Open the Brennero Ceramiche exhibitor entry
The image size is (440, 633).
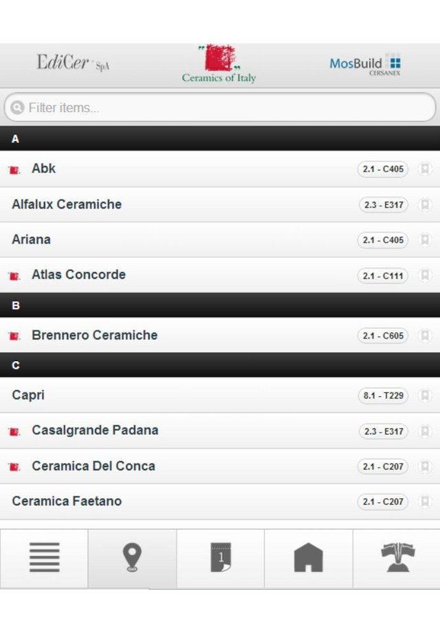94,336
